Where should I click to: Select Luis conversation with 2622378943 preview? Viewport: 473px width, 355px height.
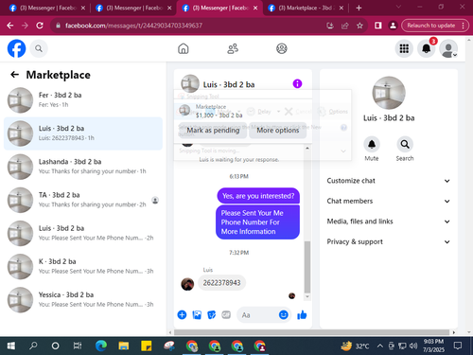83,133
